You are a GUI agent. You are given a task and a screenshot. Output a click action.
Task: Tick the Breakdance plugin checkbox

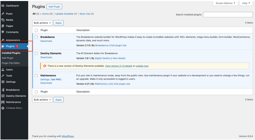coord(36,37)
